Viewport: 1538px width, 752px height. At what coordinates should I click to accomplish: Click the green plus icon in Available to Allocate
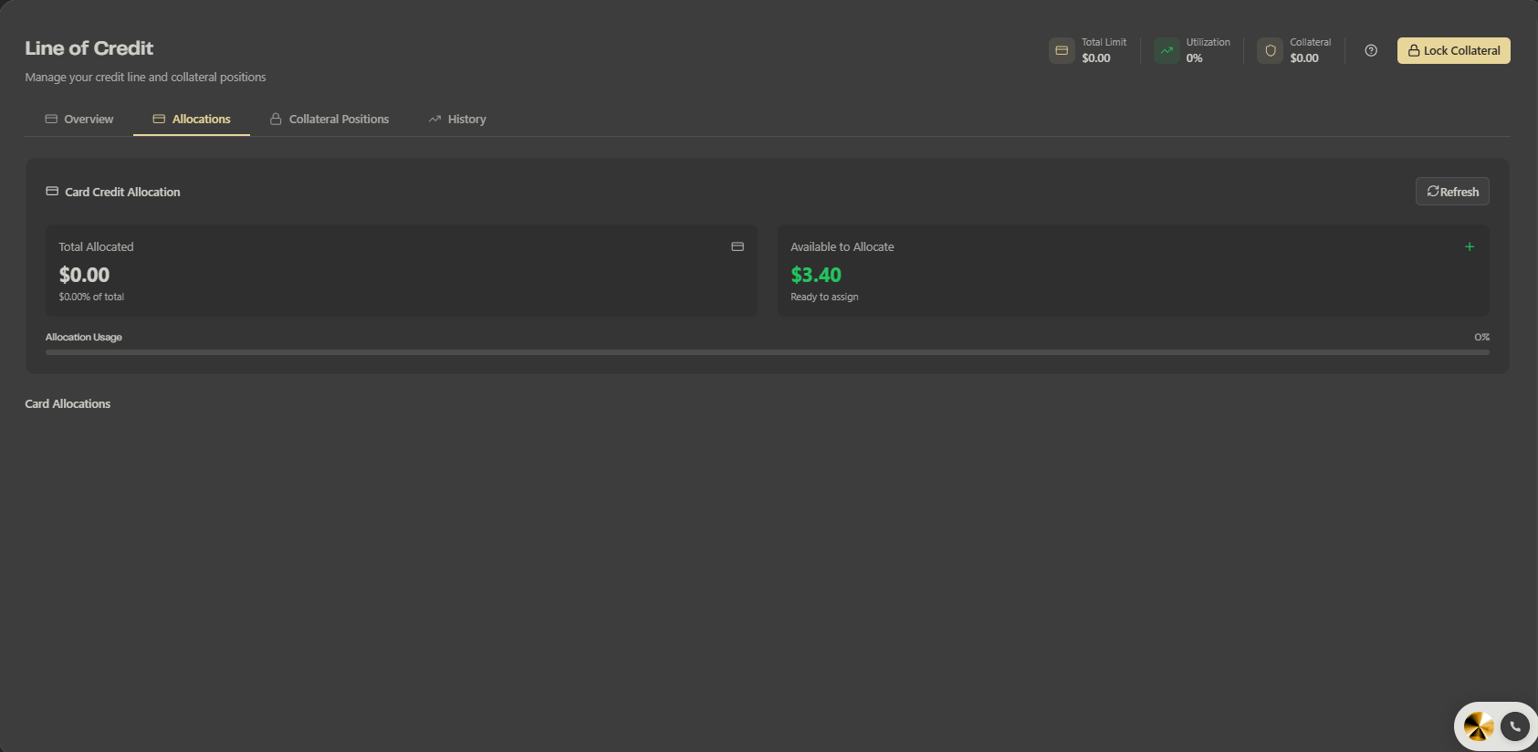coord(1470,246)
